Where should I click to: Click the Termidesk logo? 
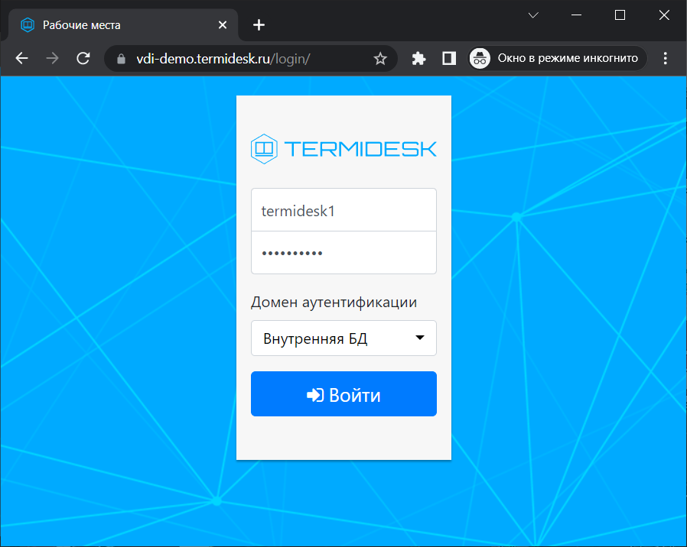(x=343, y=149)
